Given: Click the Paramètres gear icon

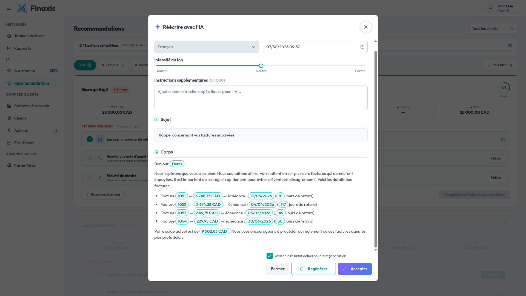Looking at the screenshot, I should click(x=9, y=166).
